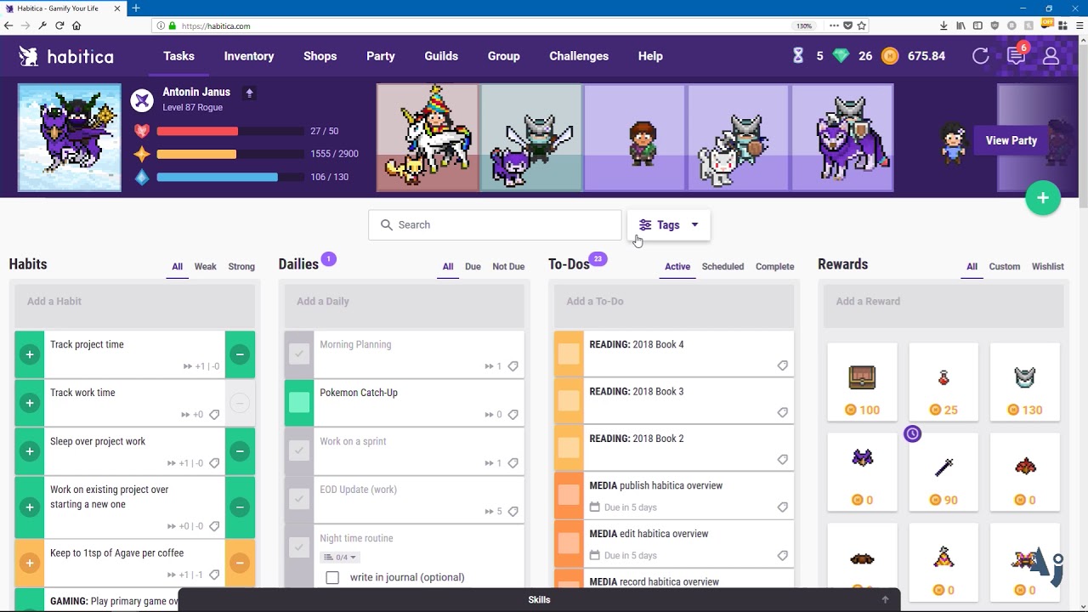Click the View Party button
Image resolution: width=1088 pixels, height=612 pixels.
point(1011,141)
